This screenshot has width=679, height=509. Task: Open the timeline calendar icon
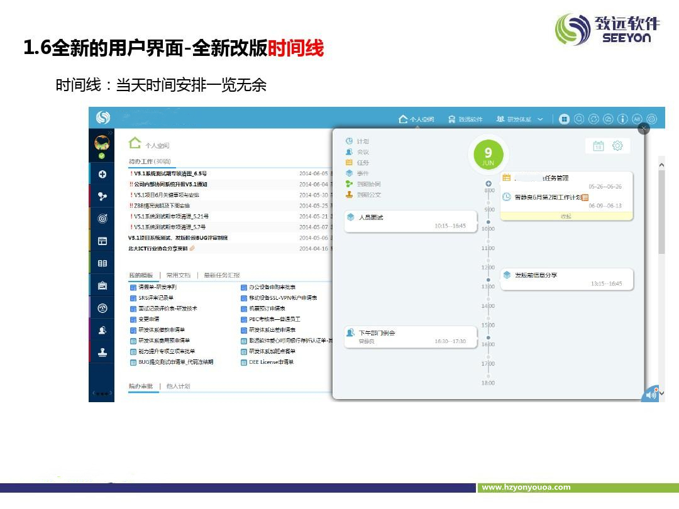tap(599, 146)
